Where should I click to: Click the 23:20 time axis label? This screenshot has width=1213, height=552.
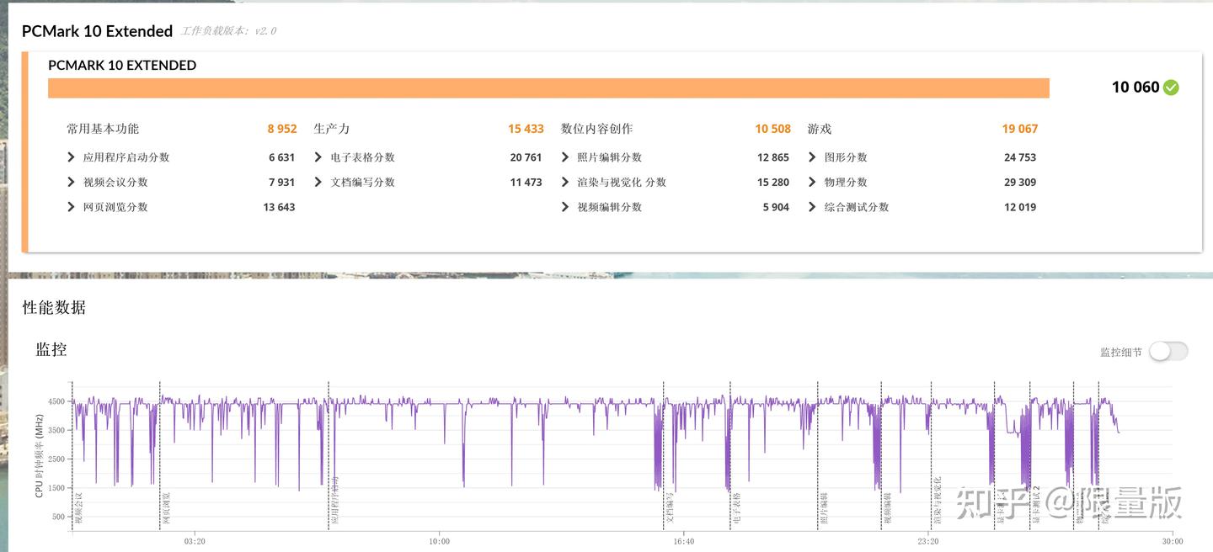[x=927, y=541]
